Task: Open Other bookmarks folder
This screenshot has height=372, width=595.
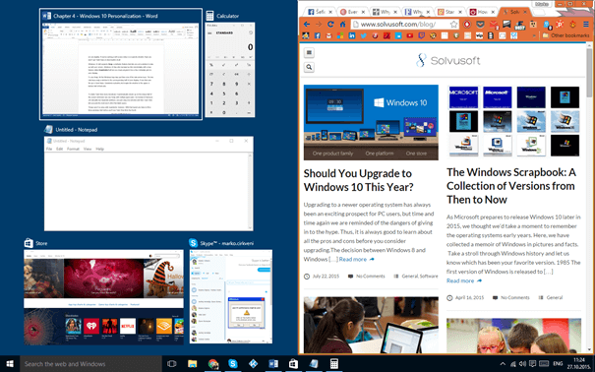Action: coord(566,35)
